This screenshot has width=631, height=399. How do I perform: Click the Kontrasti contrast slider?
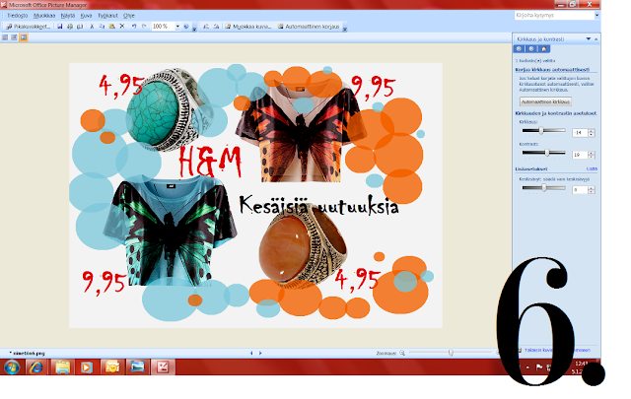coord(543,153)
